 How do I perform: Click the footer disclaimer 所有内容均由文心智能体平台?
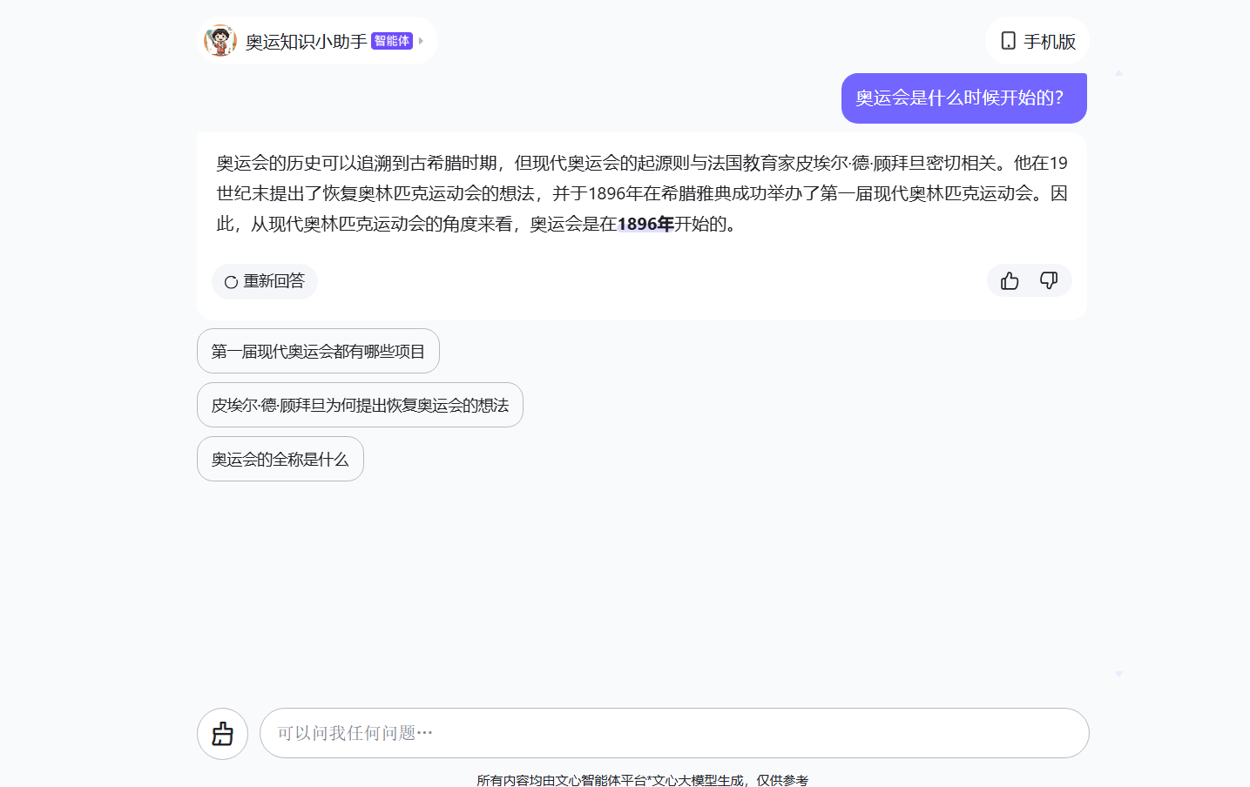click(643, 780)
